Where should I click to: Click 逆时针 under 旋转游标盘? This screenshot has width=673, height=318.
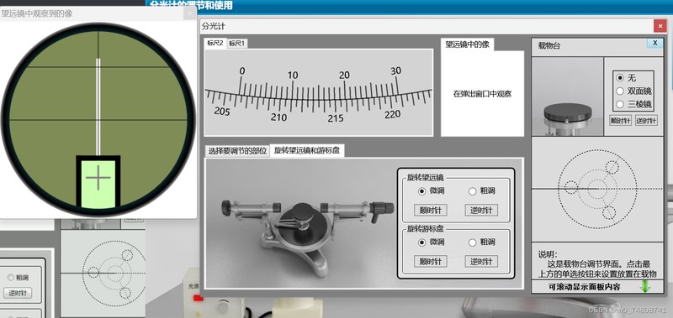pos(481,262)
